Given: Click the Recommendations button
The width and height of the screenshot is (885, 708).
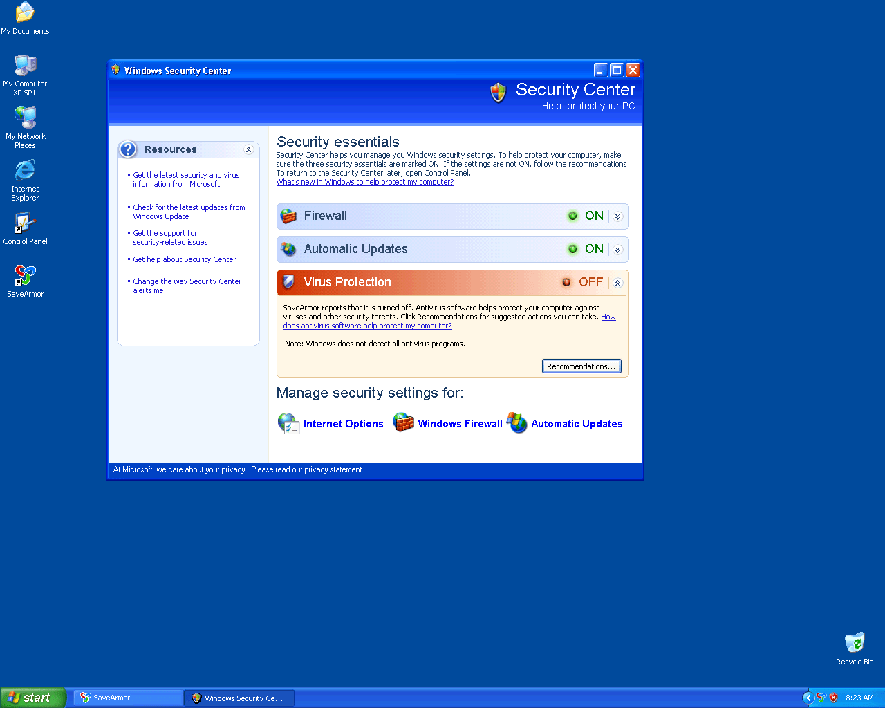Looking at the screenshot, I should (x=581, y=366).
